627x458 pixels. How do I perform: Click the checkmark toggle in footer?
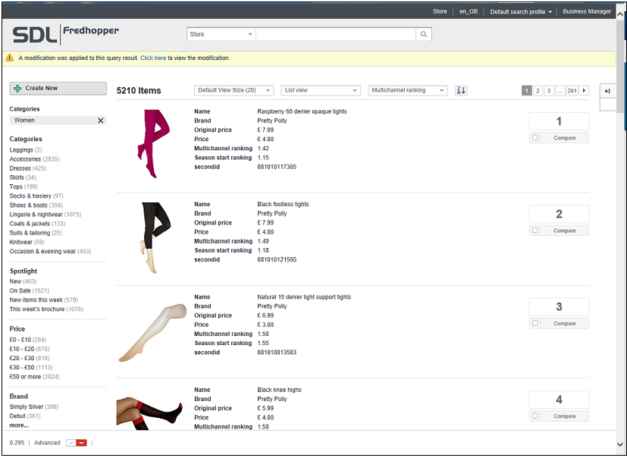point(71,443)
